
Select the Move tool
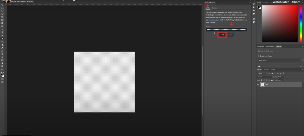point(2,5)
